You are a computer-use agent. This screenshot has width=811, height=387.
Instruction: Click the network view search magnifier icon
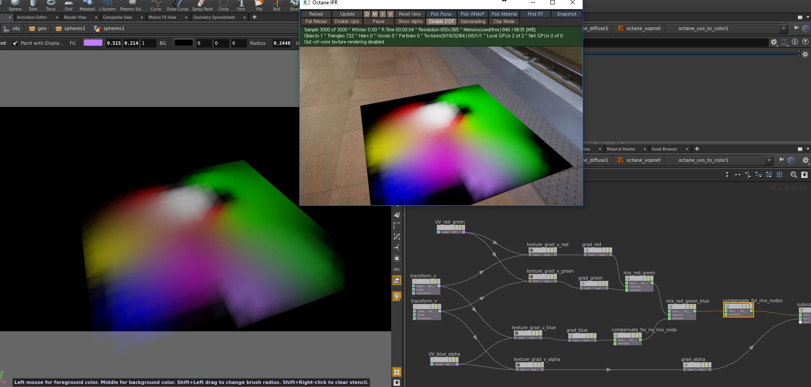(794, 175)
